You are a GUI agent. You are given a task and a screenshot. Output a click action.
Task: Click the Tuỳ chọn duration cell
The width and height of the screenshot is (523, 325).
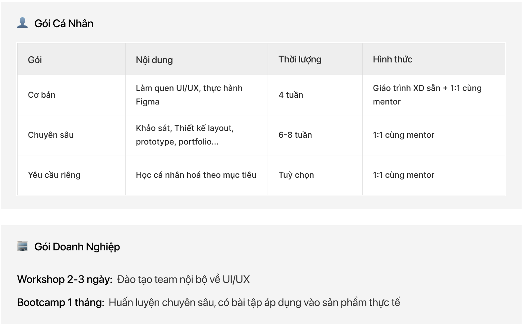[315, 175]
